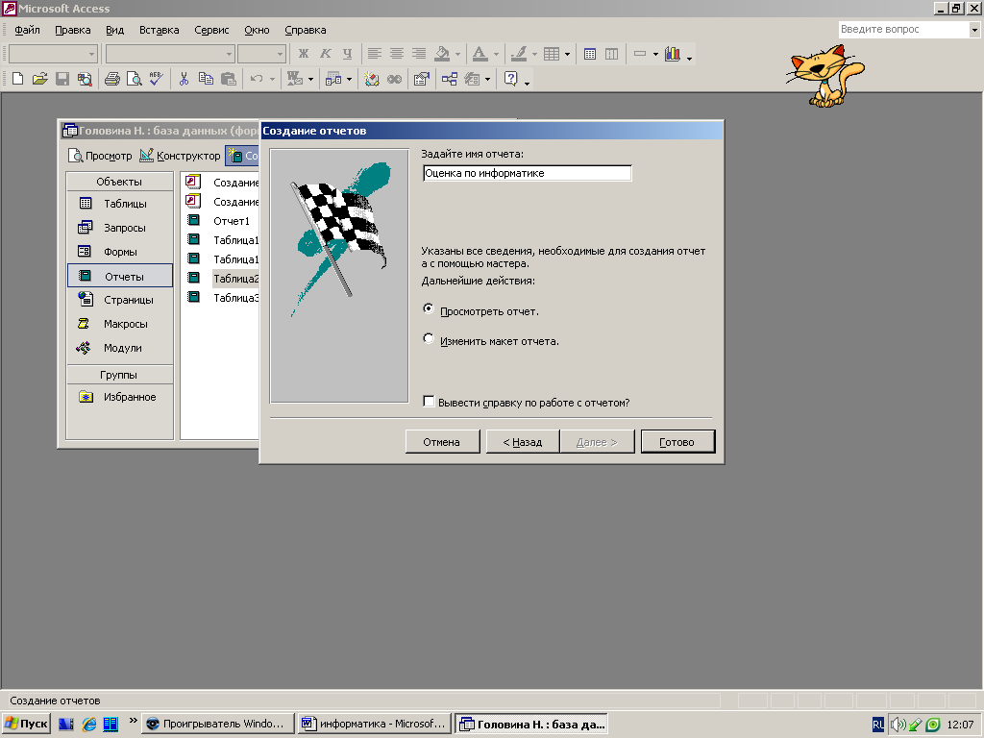Open the fill color dropdown arrow
Screen dimensions: 984x738
tap(458, 54)
